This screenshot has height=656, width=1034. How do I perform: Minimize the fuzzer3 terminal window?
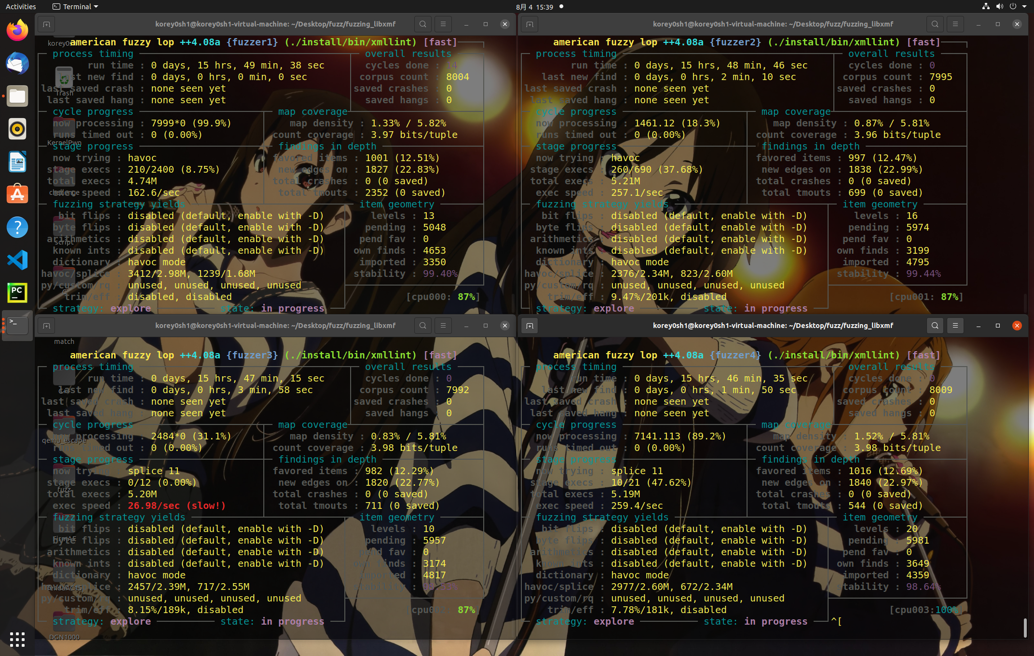[x=466, y=326]
